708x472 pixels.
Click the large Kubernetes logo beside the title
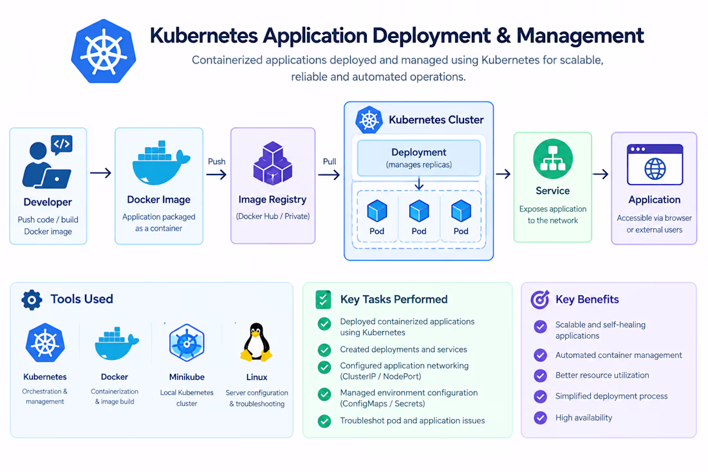(104, 51)
